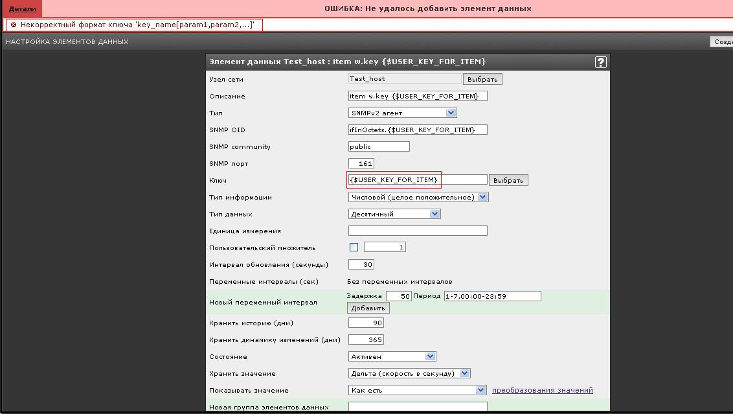Focus the Описание input field
Screen dimensions: 733x414
click(418, 96)
